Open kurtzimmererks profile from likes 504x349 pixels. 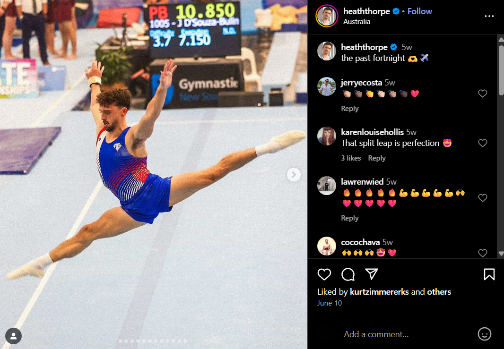tap(379, 292)
